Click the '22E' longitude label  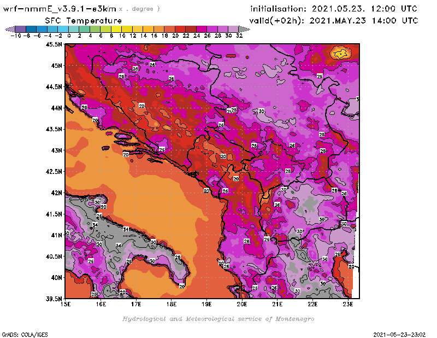coord(312,304)
